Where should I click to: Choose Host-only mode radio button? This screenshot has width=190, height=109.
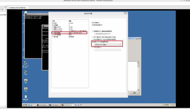pos(93,39)
